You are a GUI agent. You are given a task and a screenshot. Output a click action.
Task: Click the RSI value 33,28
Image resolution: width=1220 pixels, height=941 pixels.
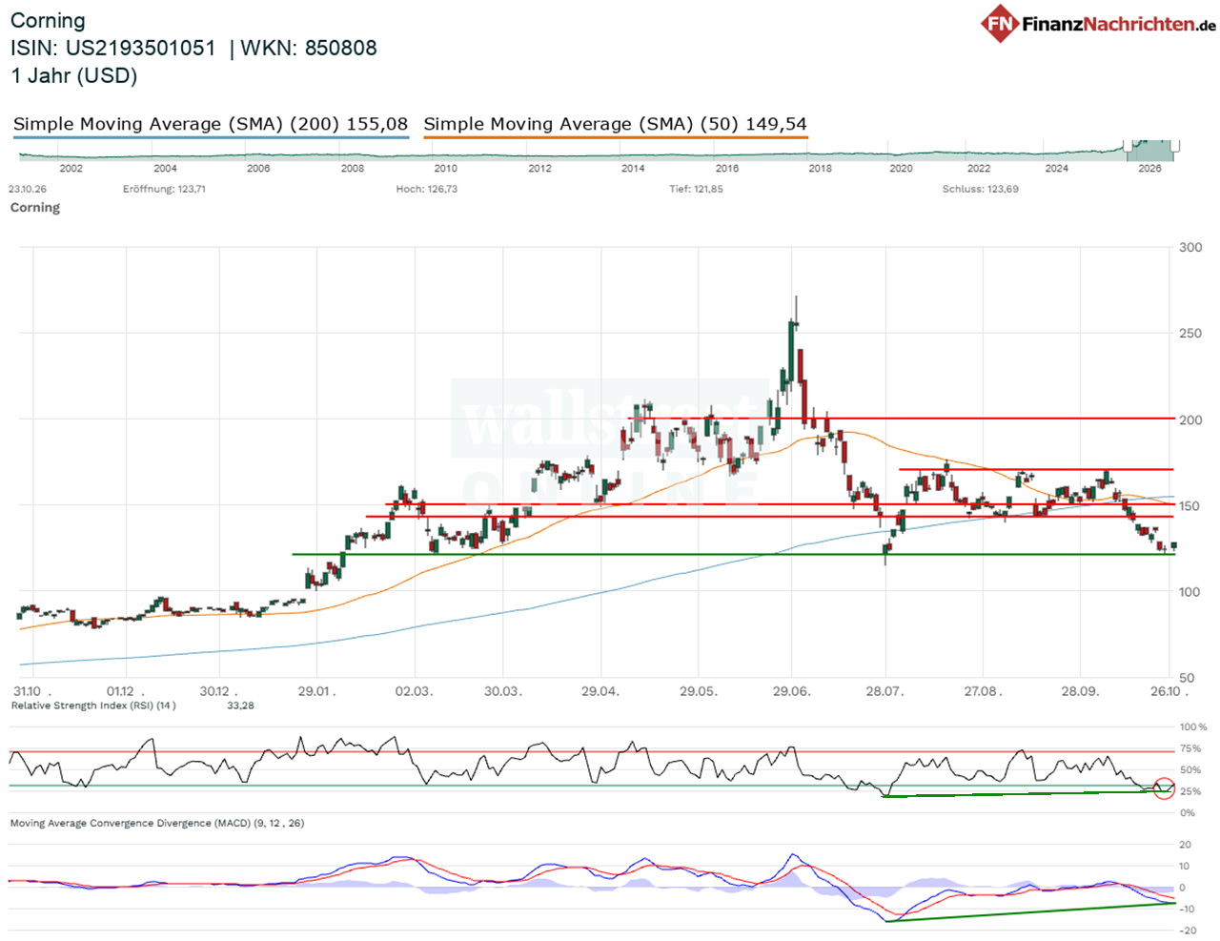tap(240, 706)
